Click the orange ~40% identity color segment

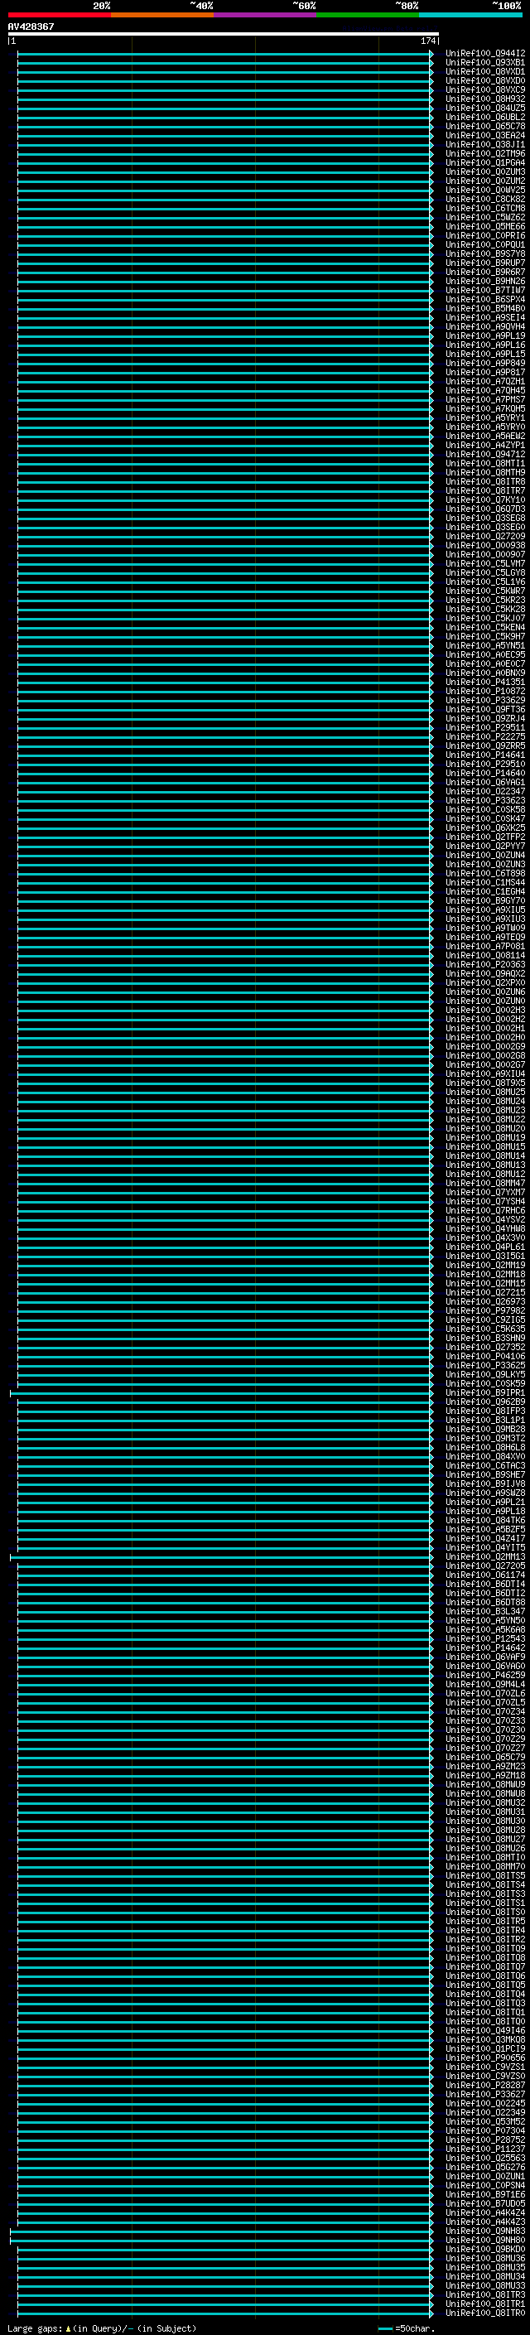162,15
